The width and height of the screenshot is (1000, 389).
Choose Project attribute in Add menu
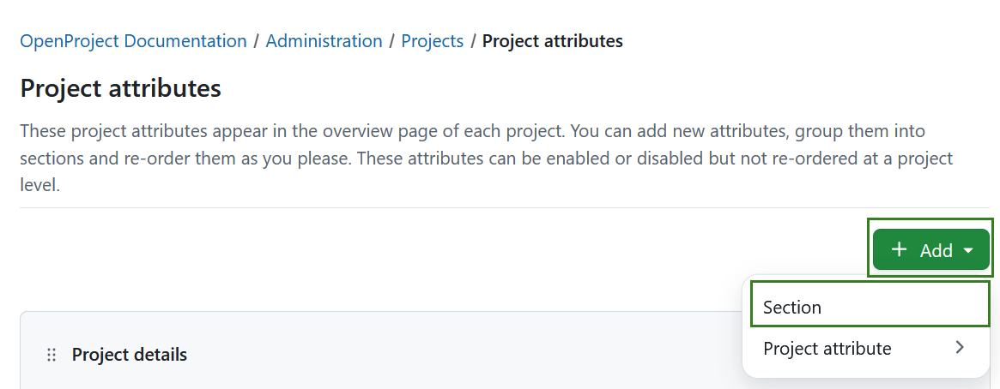tap(827, 349)
